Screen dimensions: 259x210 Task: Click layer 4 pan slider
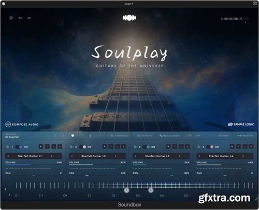coord(225,175)
